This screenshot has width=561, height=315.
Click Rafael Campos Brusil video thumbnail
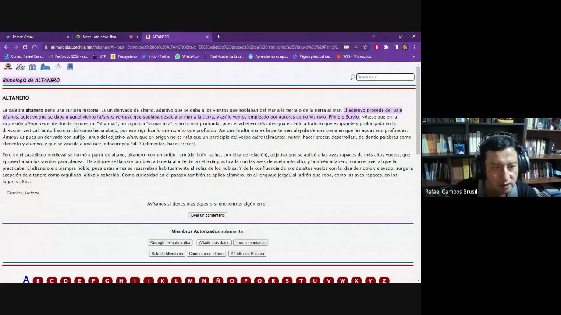(491, 157)
